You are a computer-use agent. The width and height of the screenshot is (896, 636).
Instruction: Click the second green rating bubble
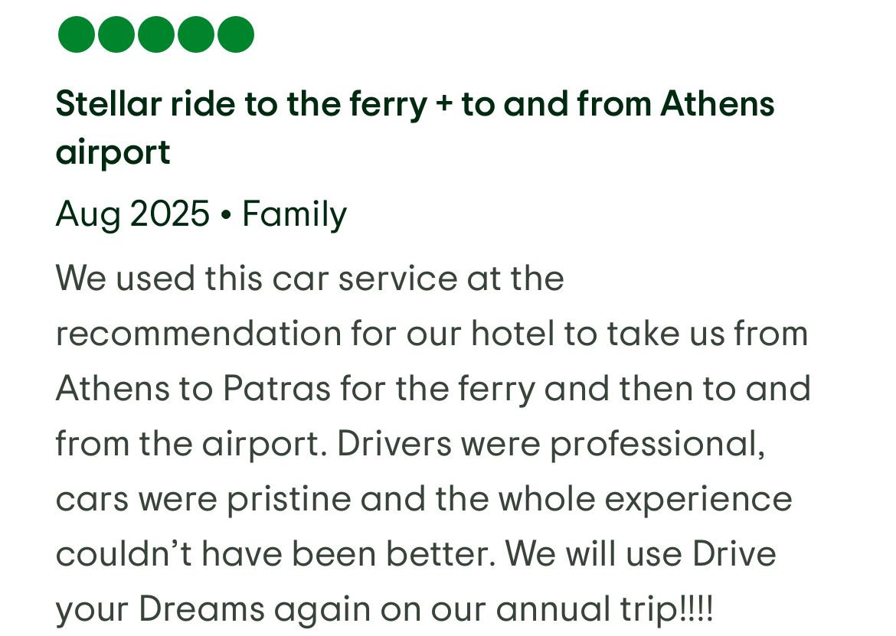pyautogui.click(x=116, y=34)
